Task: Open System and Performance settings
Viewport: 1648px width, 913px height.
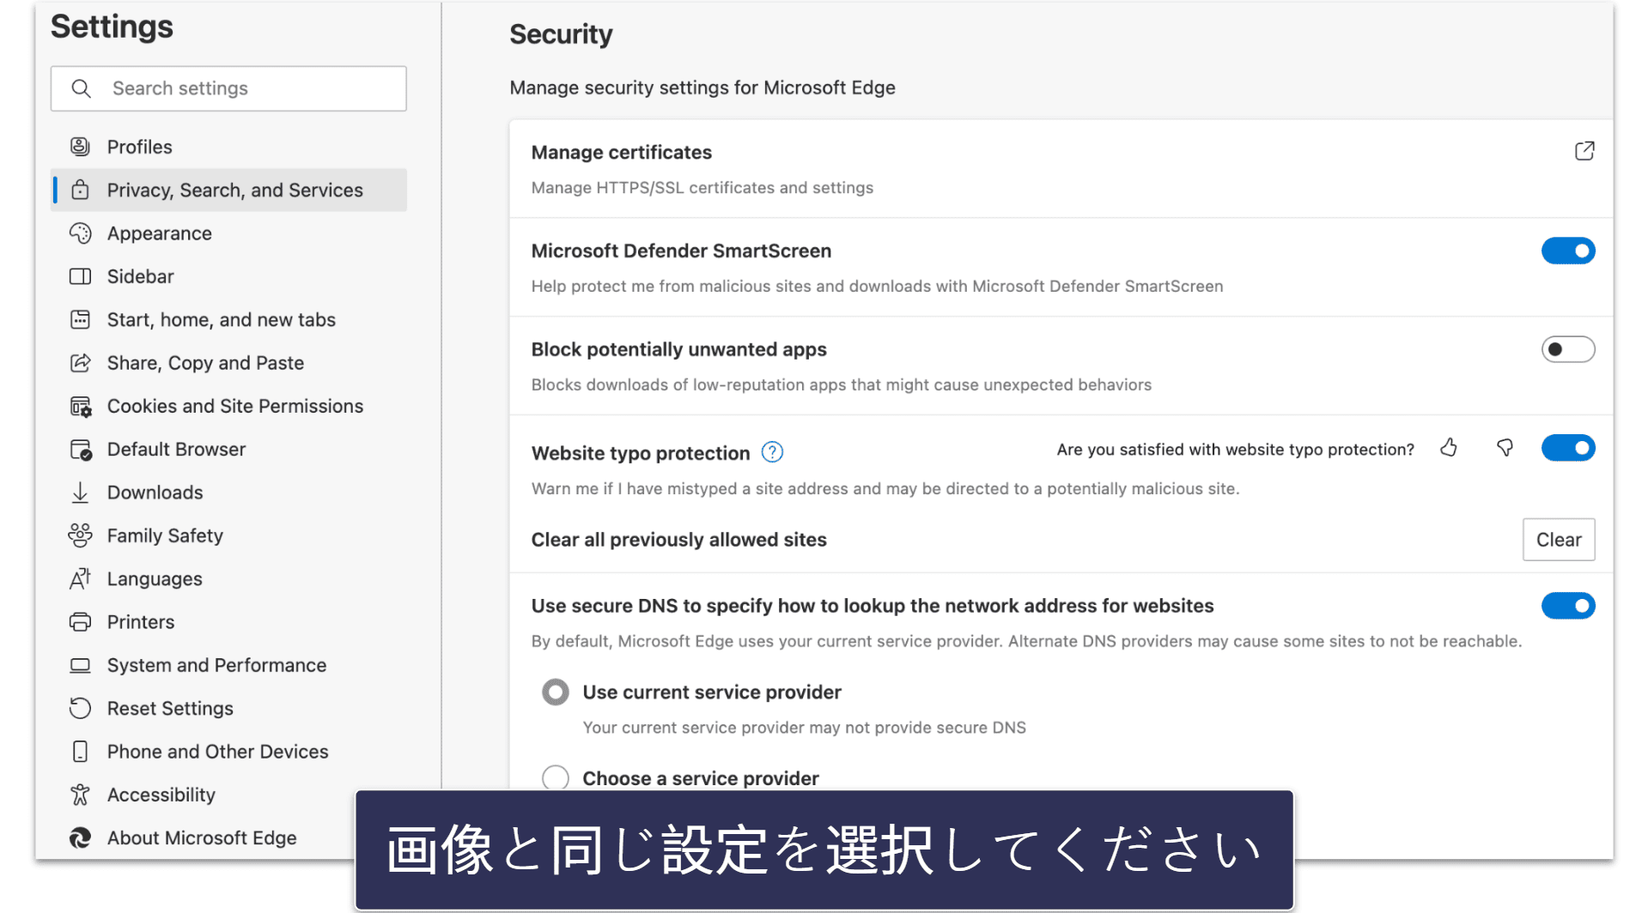Action: coord(228,665)
